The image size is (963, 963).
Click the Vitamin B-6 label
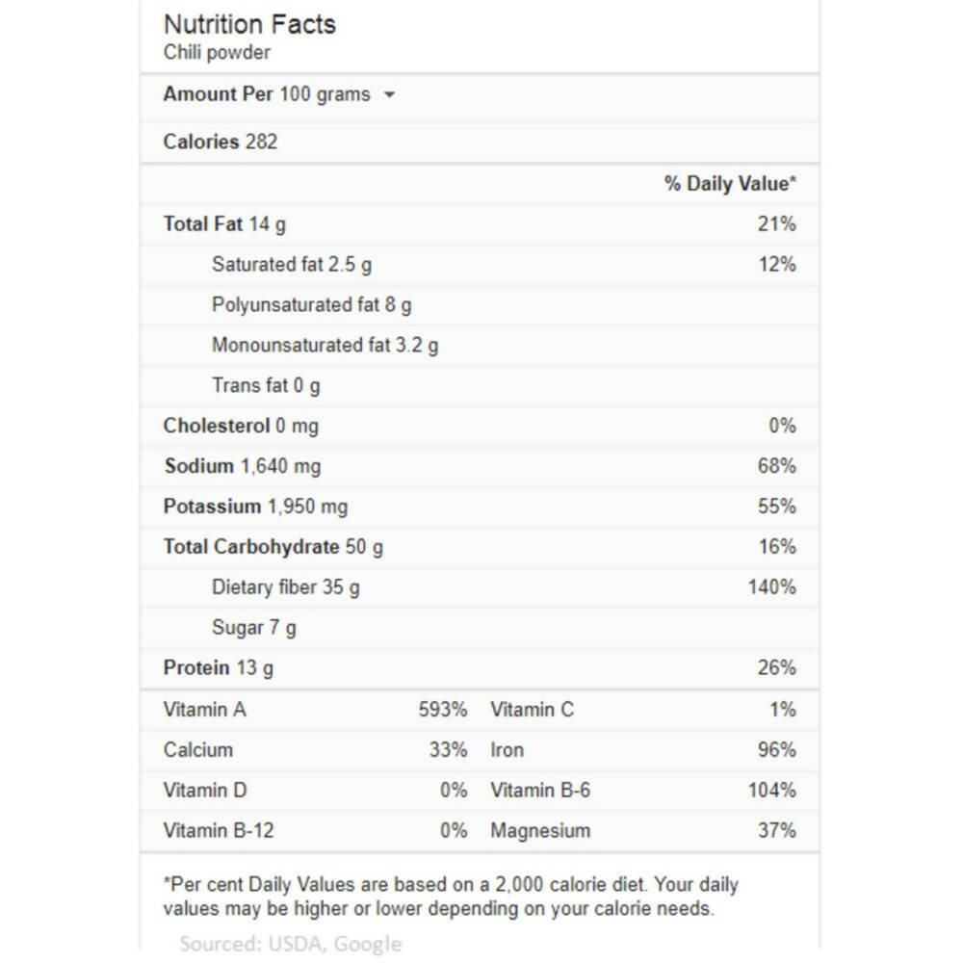540,791
